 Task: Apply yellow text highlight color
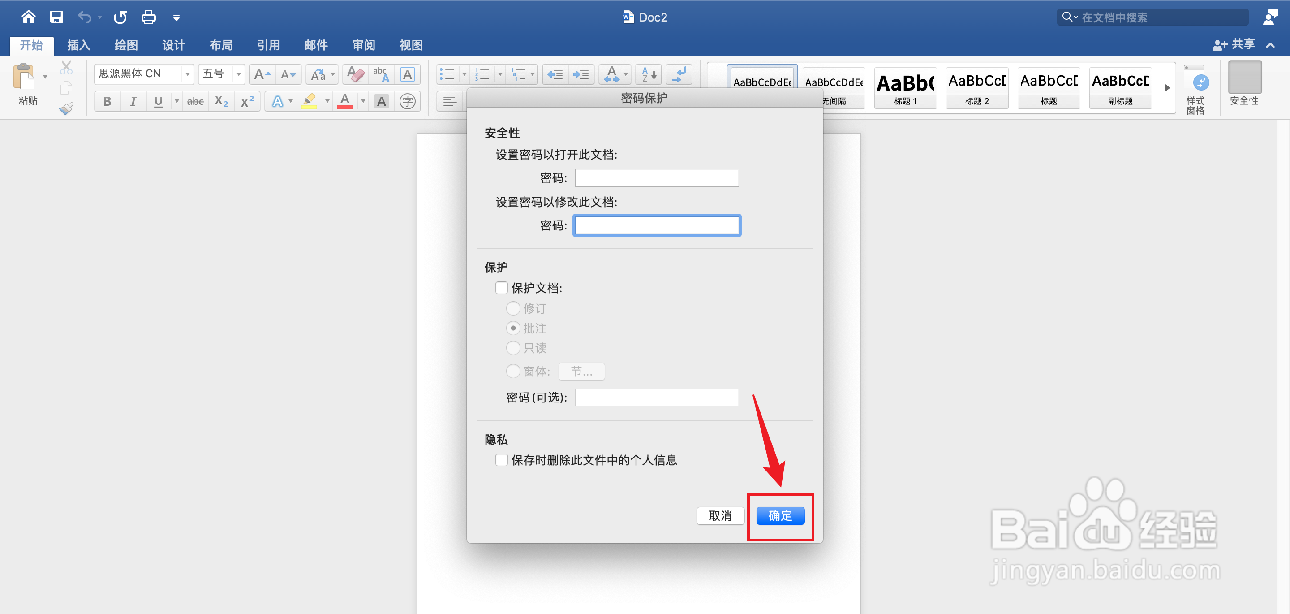(x=309, y=102)
